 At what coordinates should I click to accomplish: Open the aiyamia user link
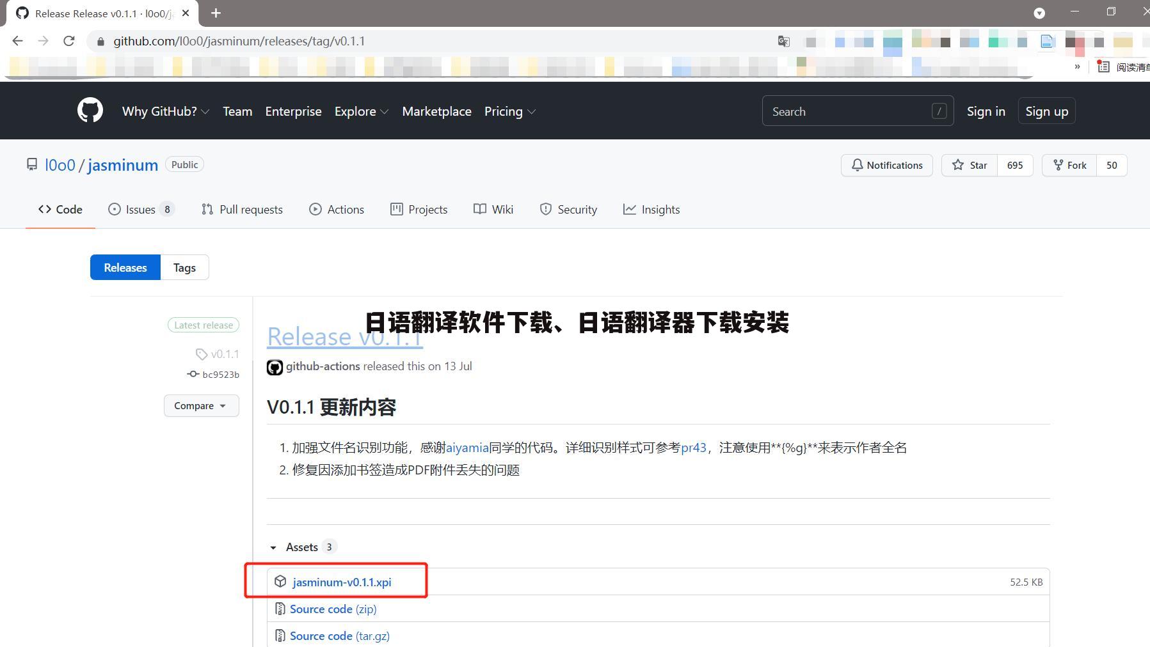[x=467, y=448]
